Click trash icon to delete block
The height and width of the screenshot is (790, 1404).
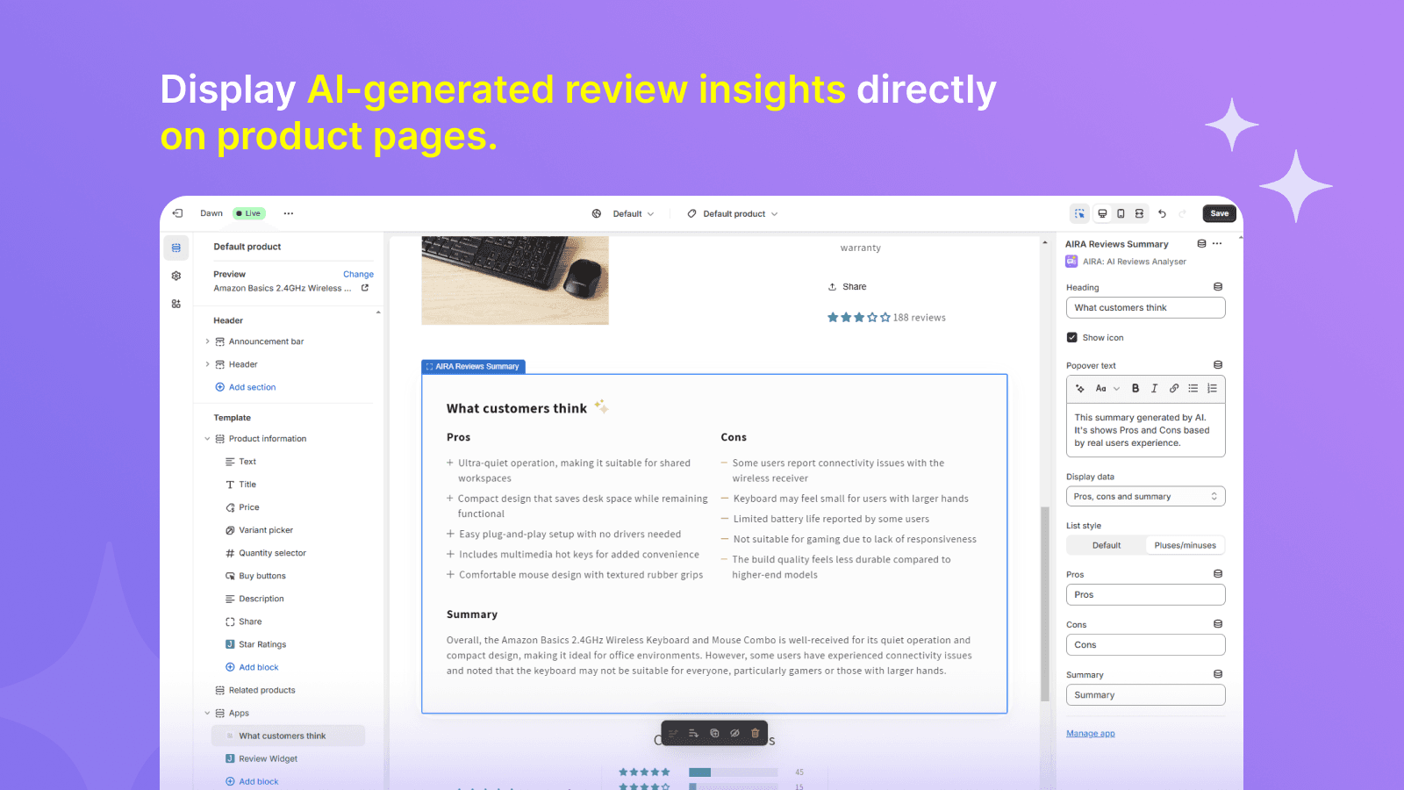coord(755,733)
